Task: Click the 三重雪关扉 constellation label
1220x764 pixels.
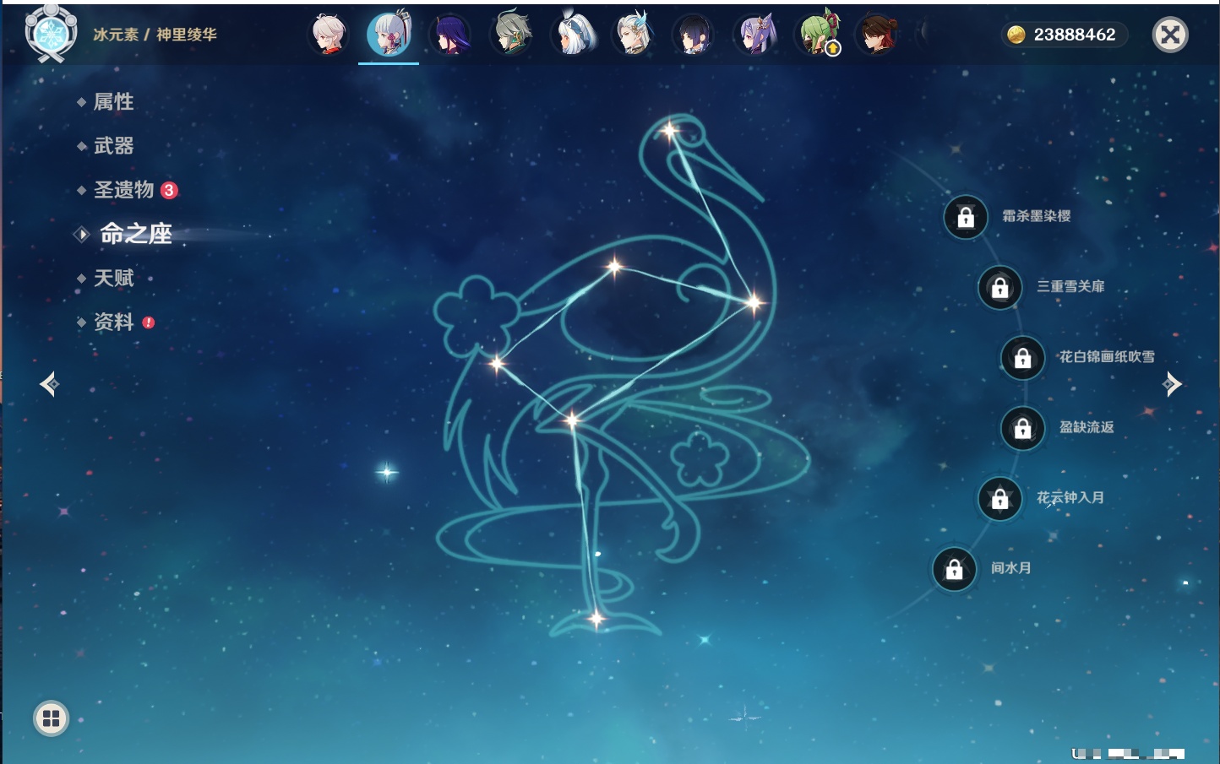Action: 1070,286
